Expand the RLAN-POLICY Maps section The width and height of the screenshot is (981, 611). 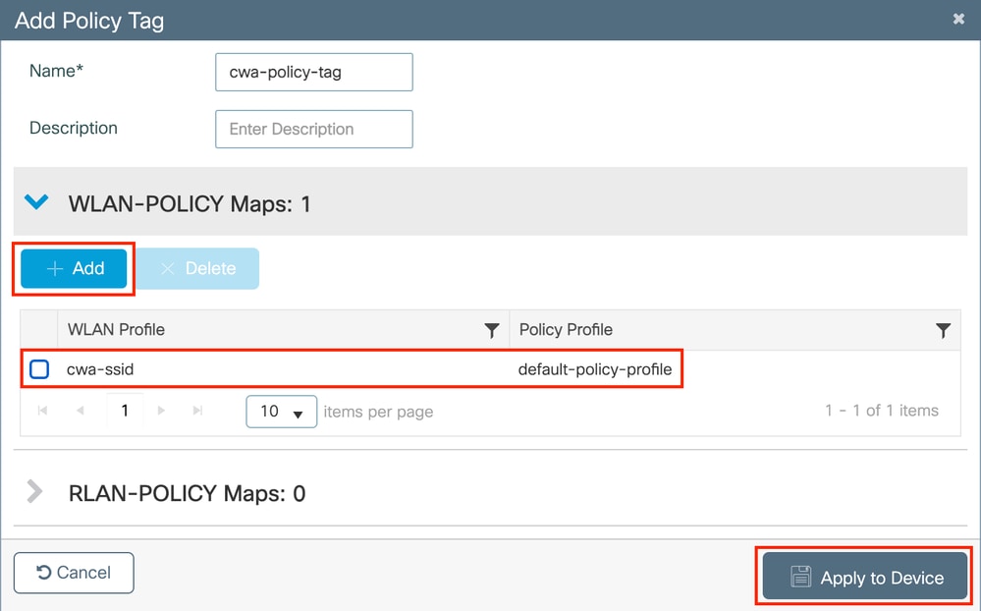(x=35, y=492)
